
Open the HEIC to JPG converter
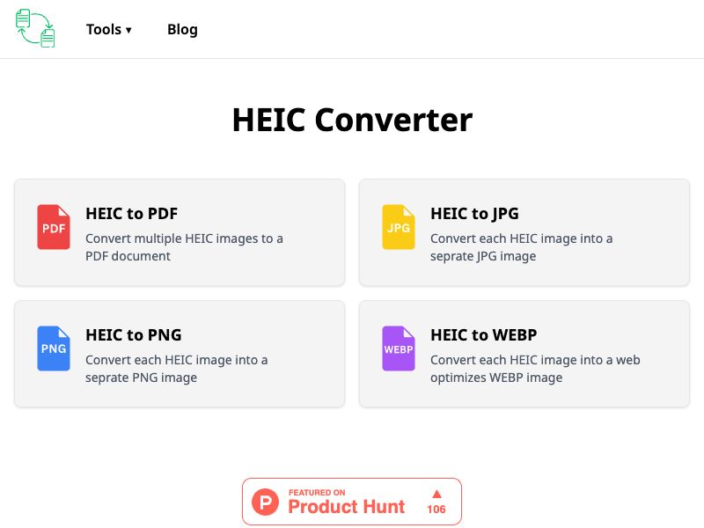[x=524, y=231]
